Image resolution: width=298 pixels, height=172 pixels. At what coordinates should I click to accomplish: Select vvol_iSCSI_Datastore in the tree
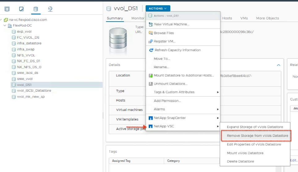[34, 91]
